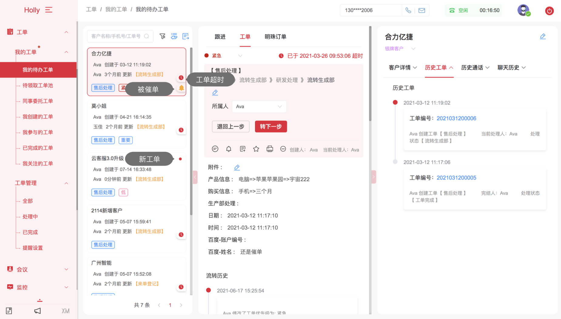This screenshot has height=319, width=561.
Task: Open the 所属人 Ava dropdown
Action: [259, 106]
